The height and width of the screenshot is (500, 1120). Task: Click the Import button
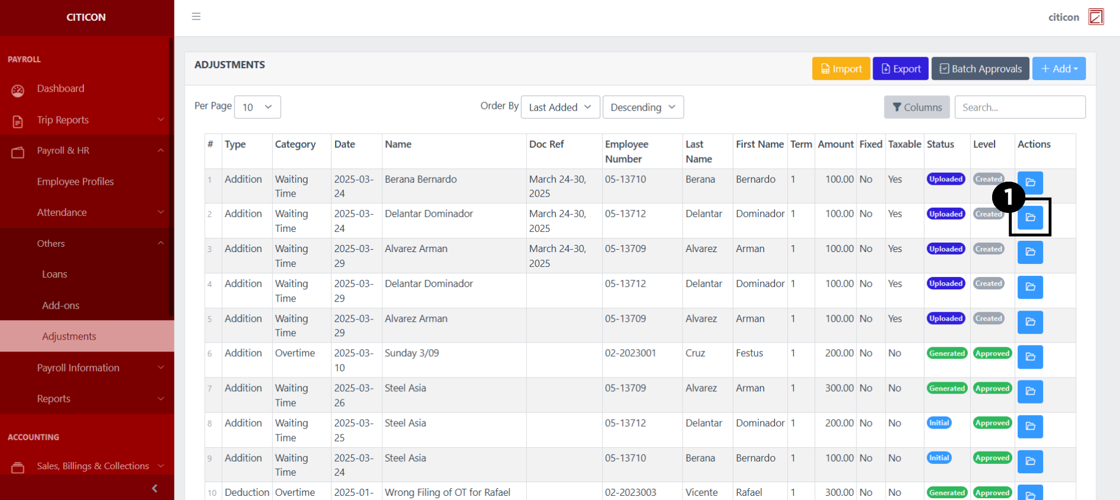click(841, 69)
